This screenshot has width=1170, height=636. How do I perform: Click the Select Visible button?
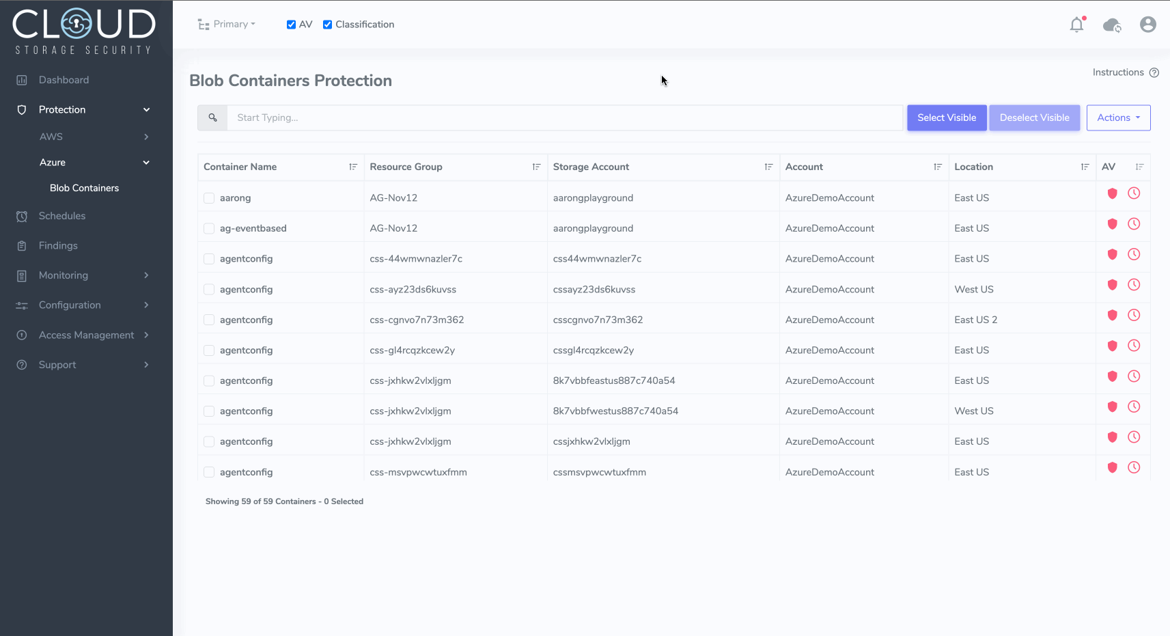click(x=946, y=117)
